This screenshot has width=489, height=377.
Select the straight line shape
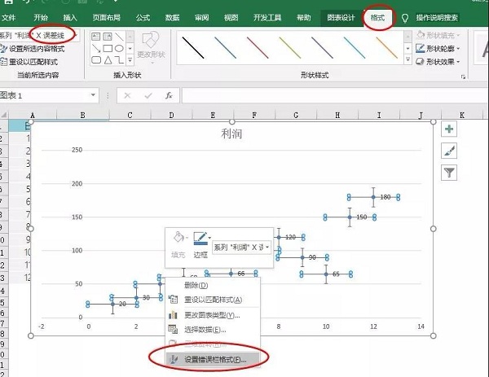(x=119, y=37)
